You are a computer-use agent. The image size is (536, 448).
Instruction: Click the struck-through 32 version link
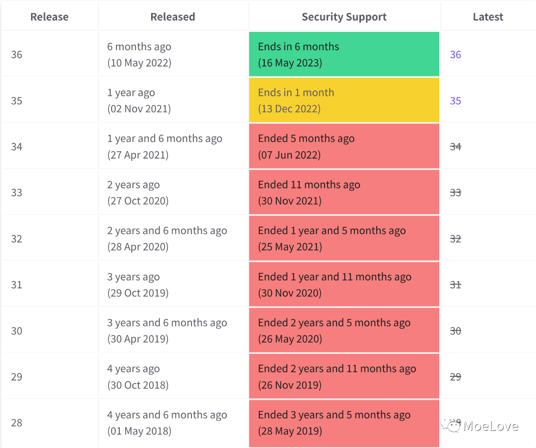tap(455, 239)
